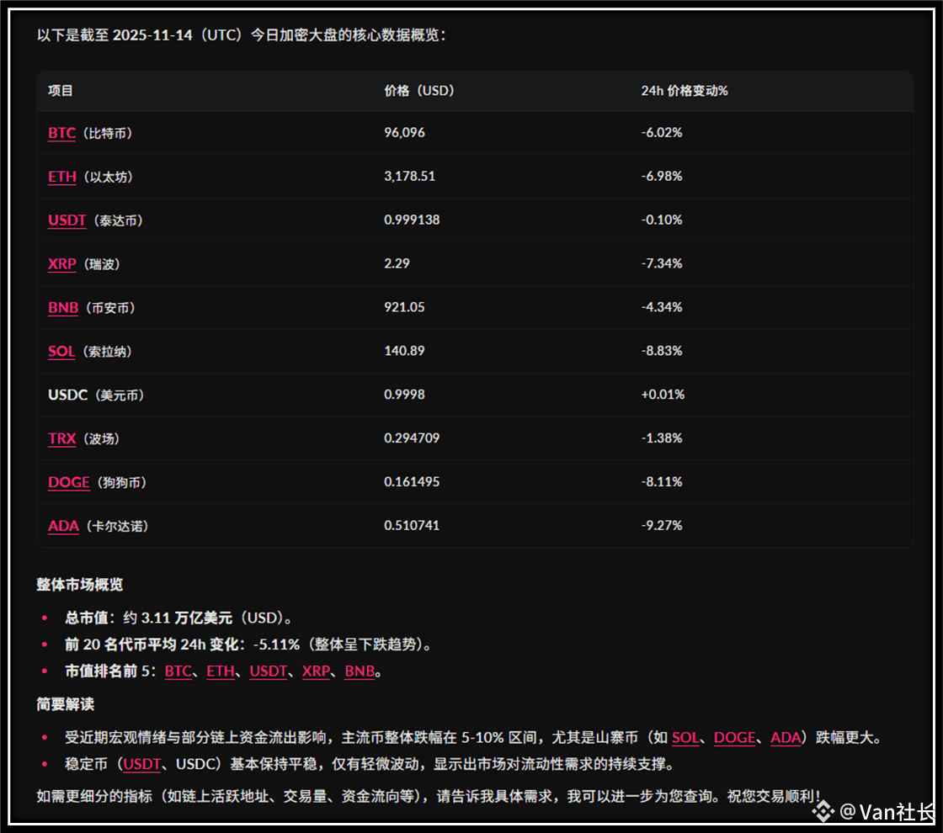The image size is (943, 833).
Task: Select the 24h 价格变动% column header
Action: pyautogui.click(x=685, y=91)
